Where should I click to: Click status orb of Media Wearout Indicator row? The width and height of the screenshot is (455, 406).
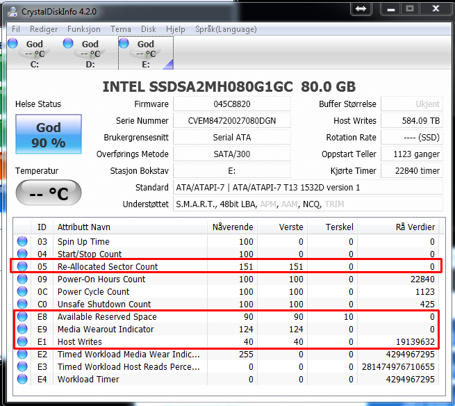(x=22, y=329)
